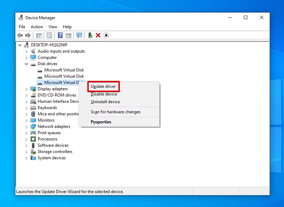The width and height of the screenshot is (284, 207).
Task: Expand the Network adapters category
Action: 27,127
